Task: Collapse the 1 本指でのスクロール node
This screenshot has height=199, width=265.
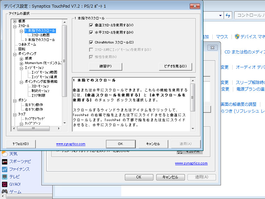Action: point(21,31)
